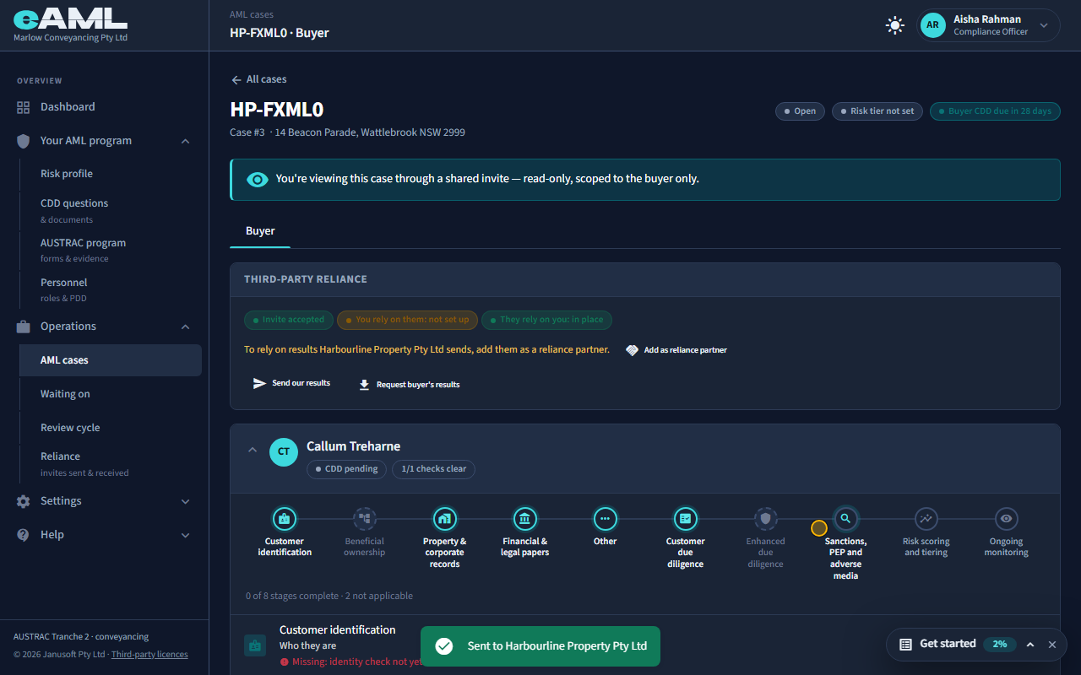Viewport: 1081px width, 675px height.
Task: Open Property & corporate records stage icon
Action: point(445,518)
